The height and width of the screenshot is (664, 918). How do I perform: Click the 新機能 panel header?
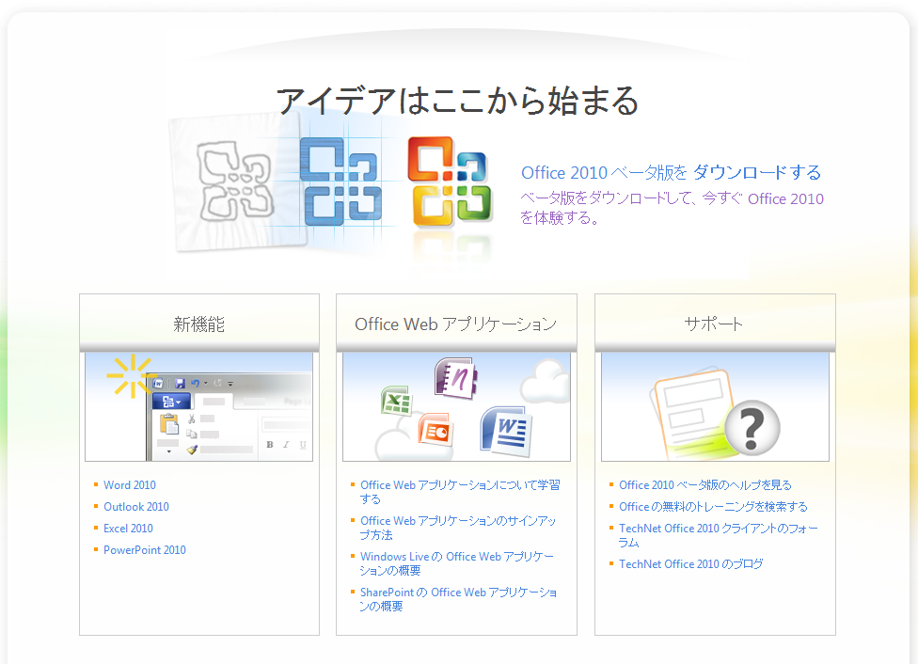199,324
